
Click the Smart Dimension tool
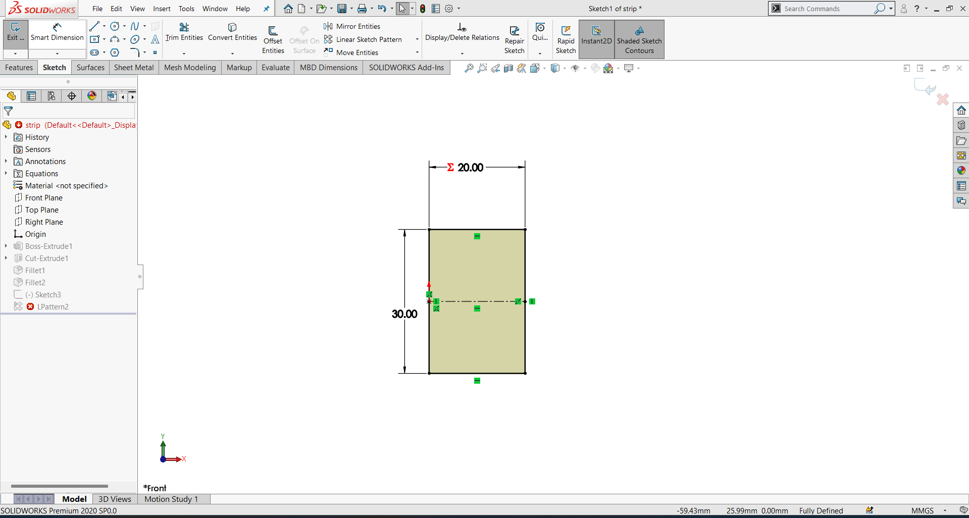[x=57, y=32]
